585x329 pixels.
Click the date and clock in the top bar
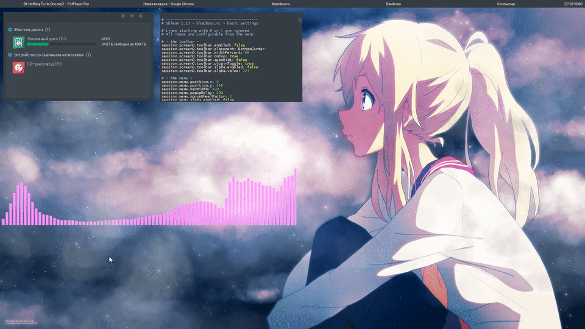point(573,4)
